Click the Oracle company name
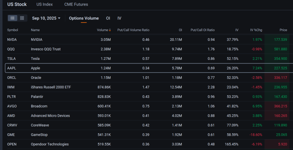Image resolution: width=293 pixels, height=150 pixels. 36,78
